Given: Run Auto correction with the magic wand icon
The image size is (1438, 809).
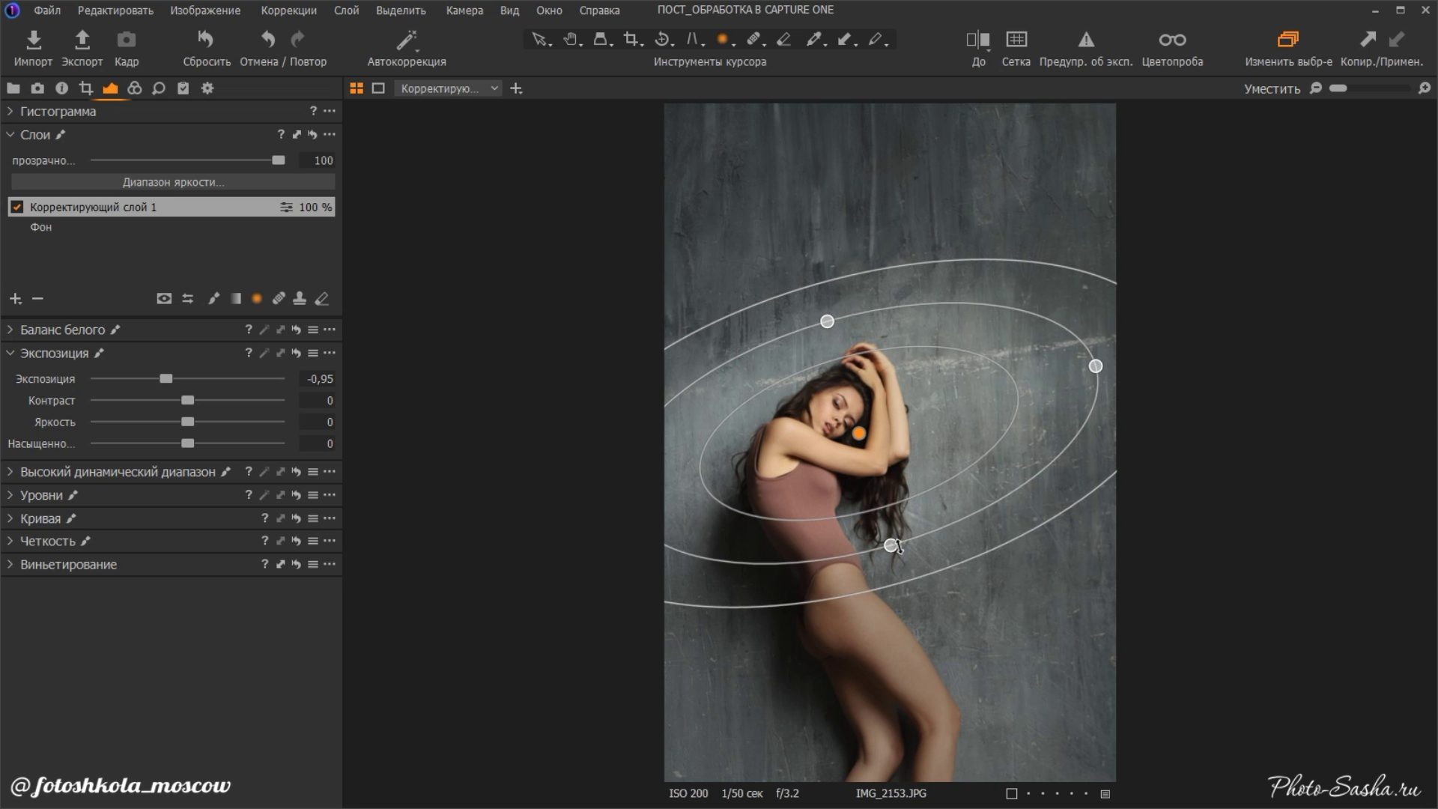Looking at the screenshot, I should coord(406,40).
